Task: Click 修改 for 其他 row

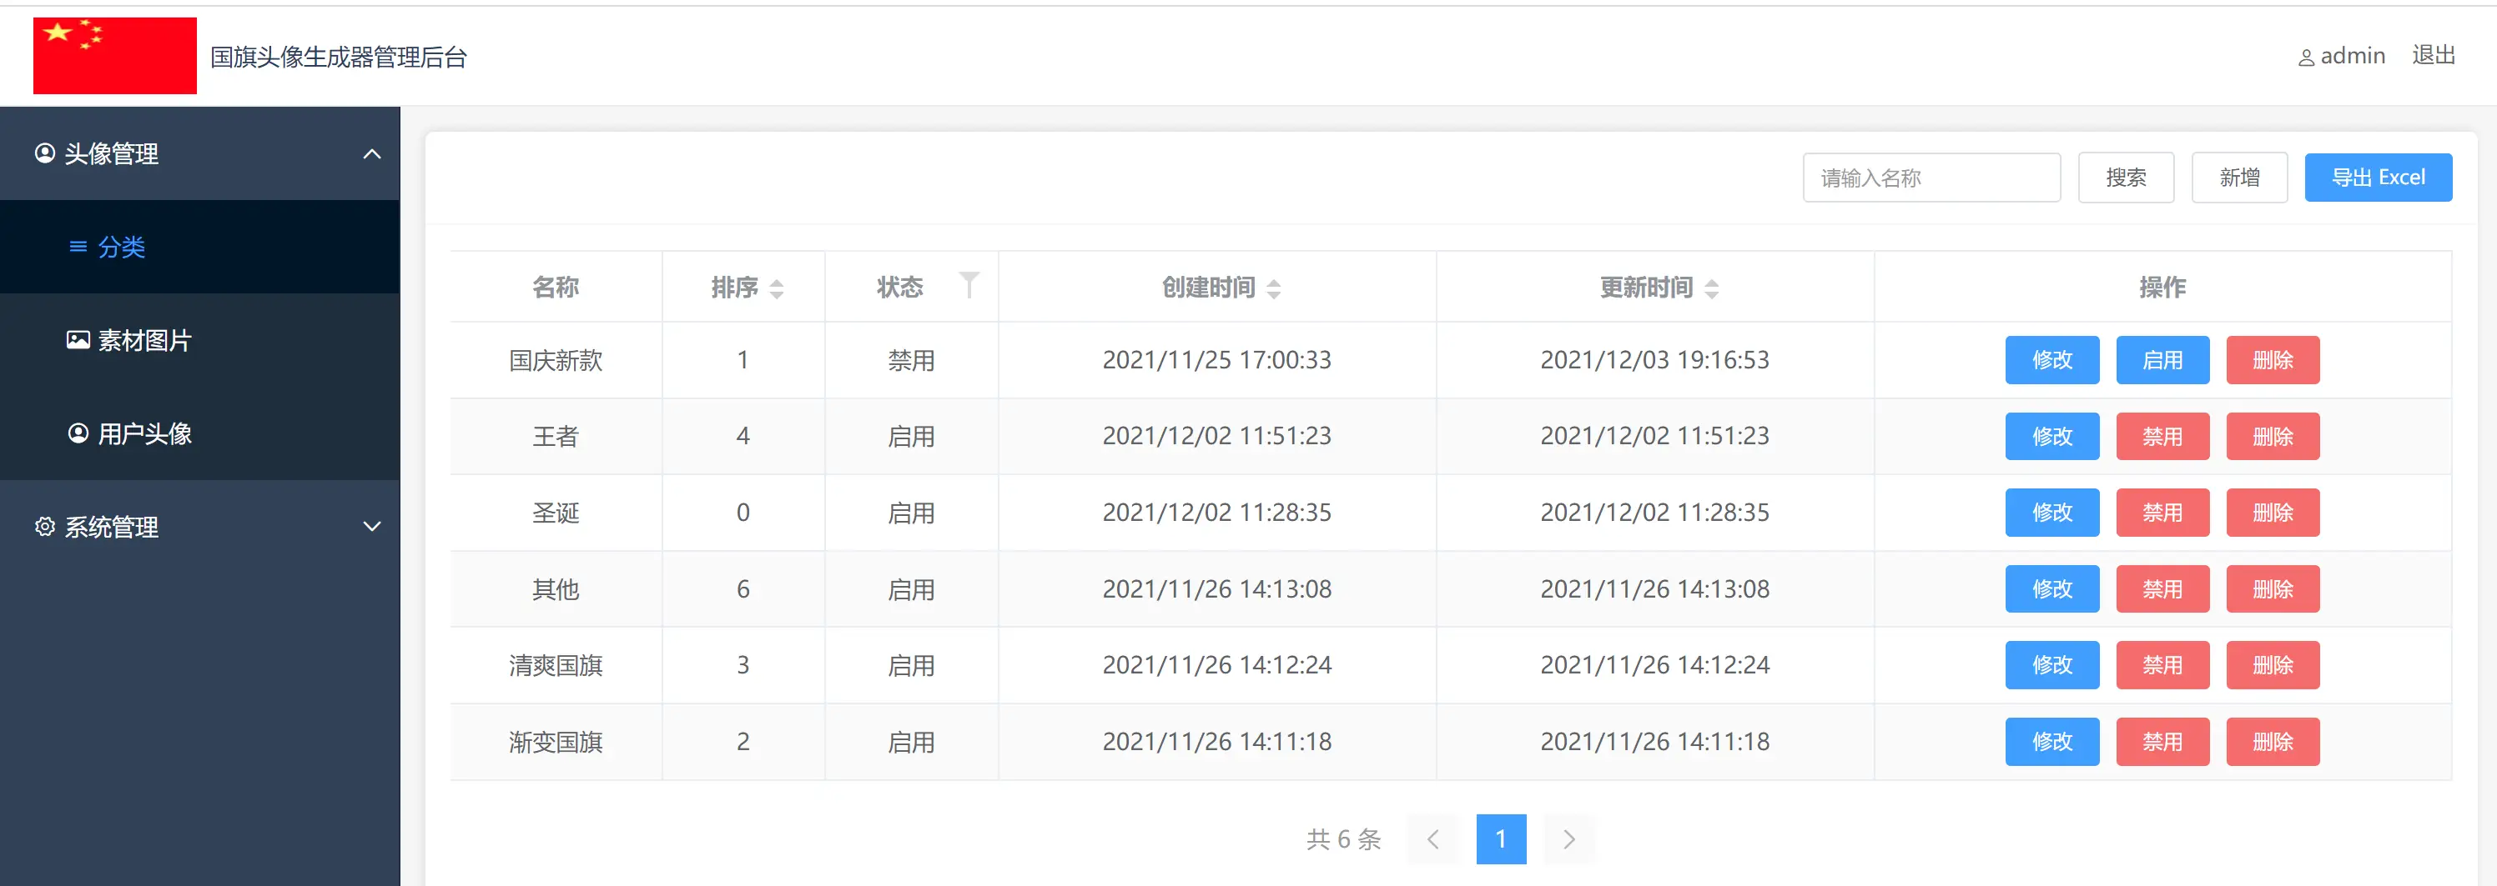Action: [2052, 588]
